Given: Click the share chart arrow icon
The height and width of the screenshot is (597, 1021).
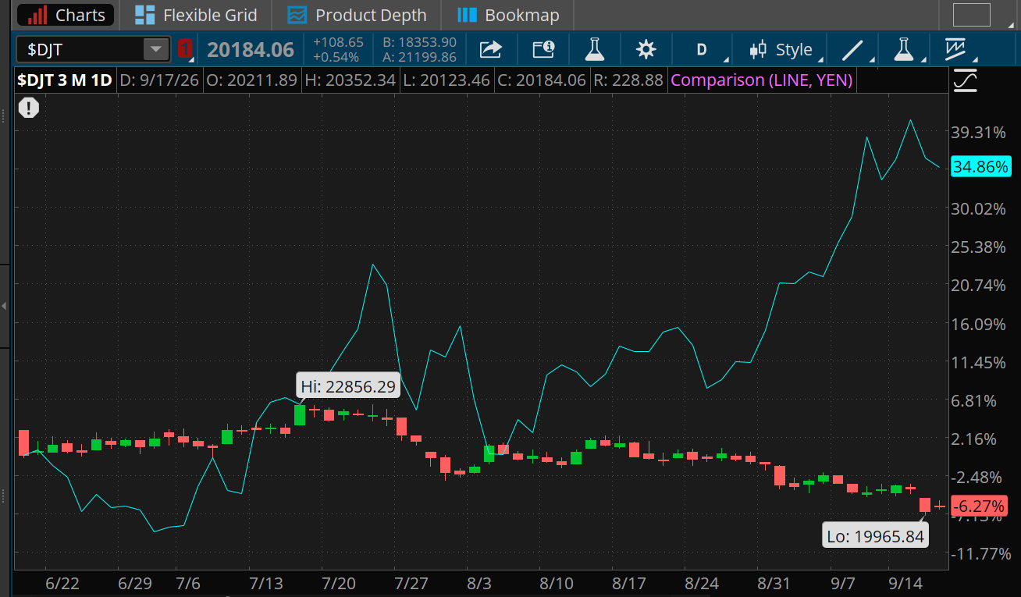Looking at the screenshot, I should tap(490, 50).
